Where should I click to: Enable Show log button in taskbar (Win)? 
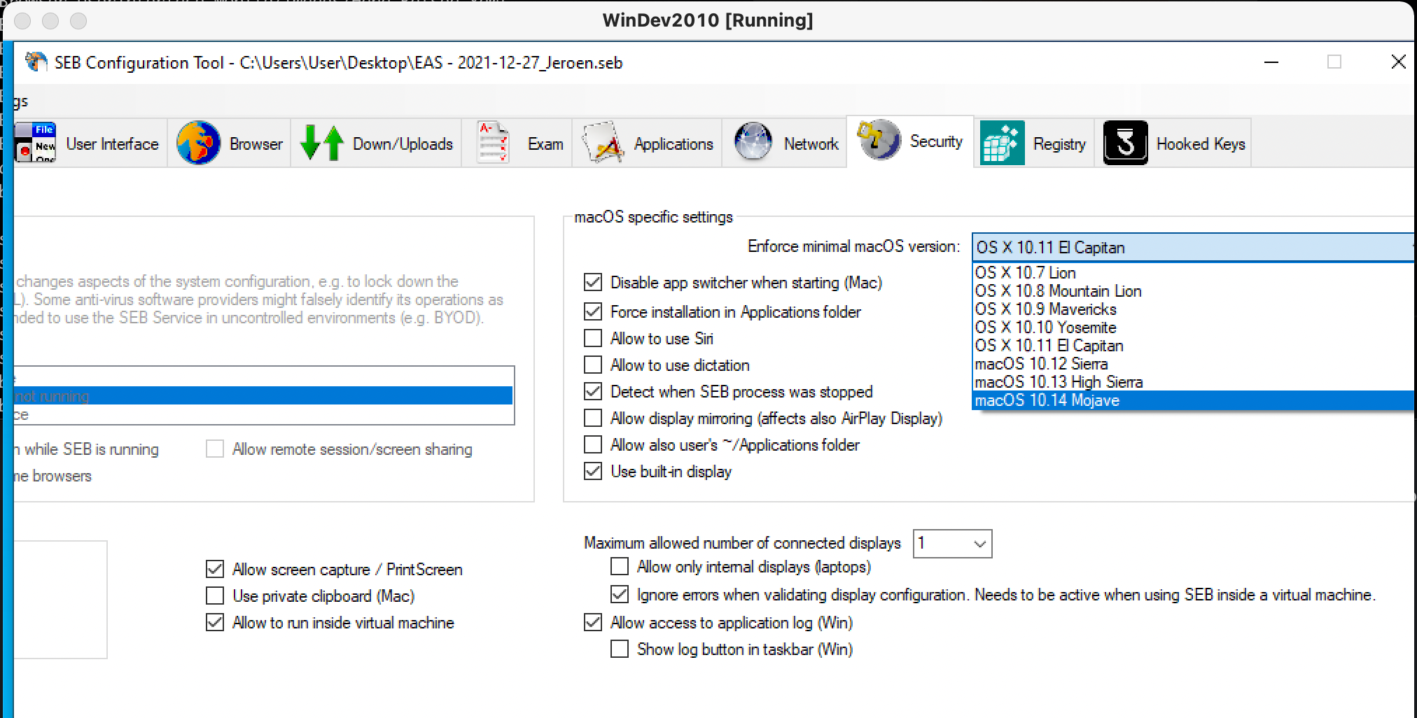pos(619,649)
